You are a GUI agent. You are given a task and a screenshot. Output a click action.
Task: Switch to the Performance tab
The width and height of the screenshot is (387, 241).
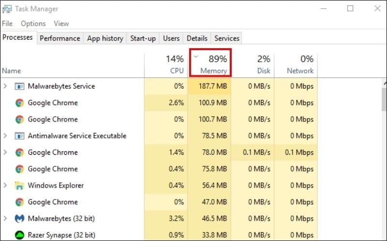pos(60,39)
